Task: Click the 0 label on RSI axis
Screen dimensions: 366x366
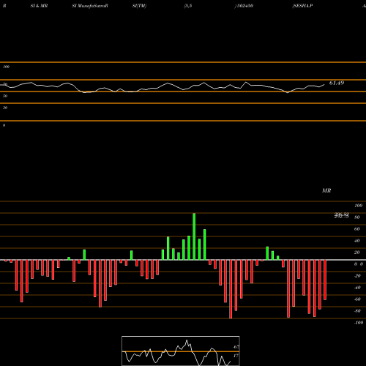Action: [4, 125]
